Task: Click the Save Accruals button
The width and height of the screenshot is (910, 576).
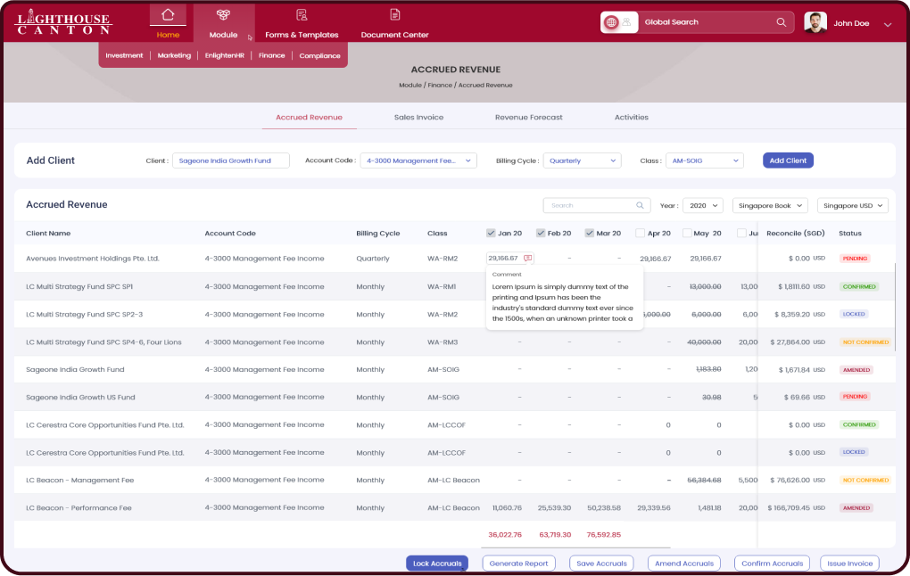Action: (602, 564)
